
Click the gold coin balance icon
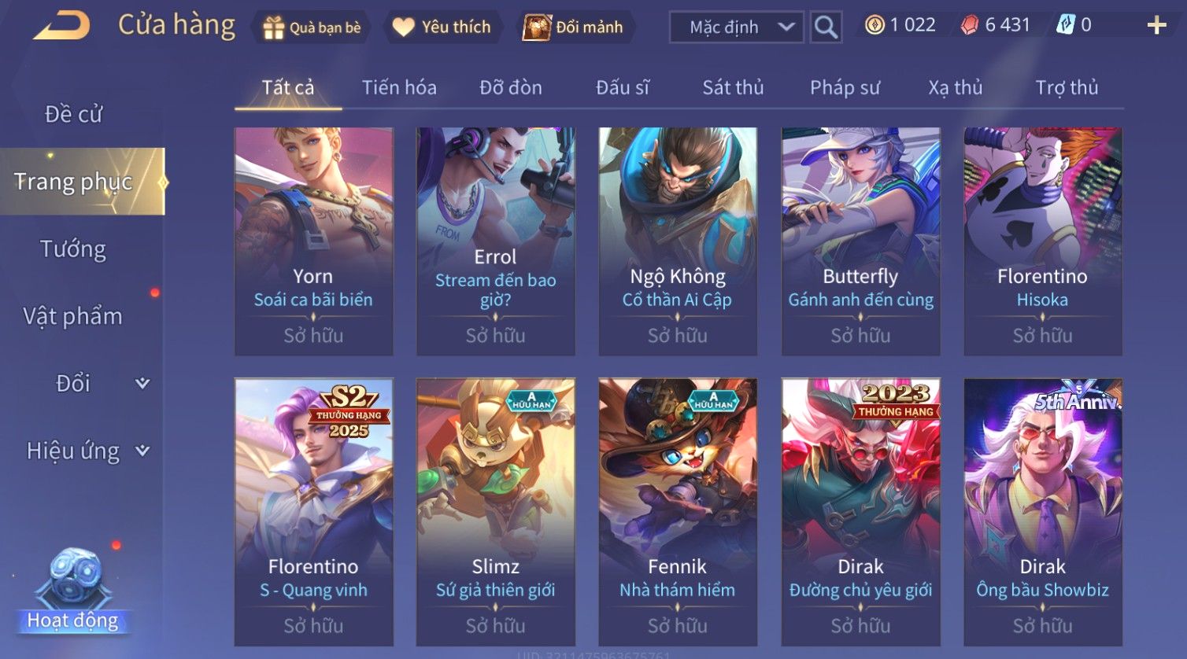coord(874,25)
